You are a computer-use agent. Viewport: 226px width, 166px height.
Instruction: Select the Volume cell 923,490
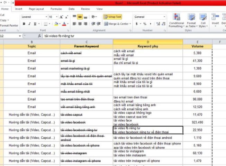(x=198, y=122)
